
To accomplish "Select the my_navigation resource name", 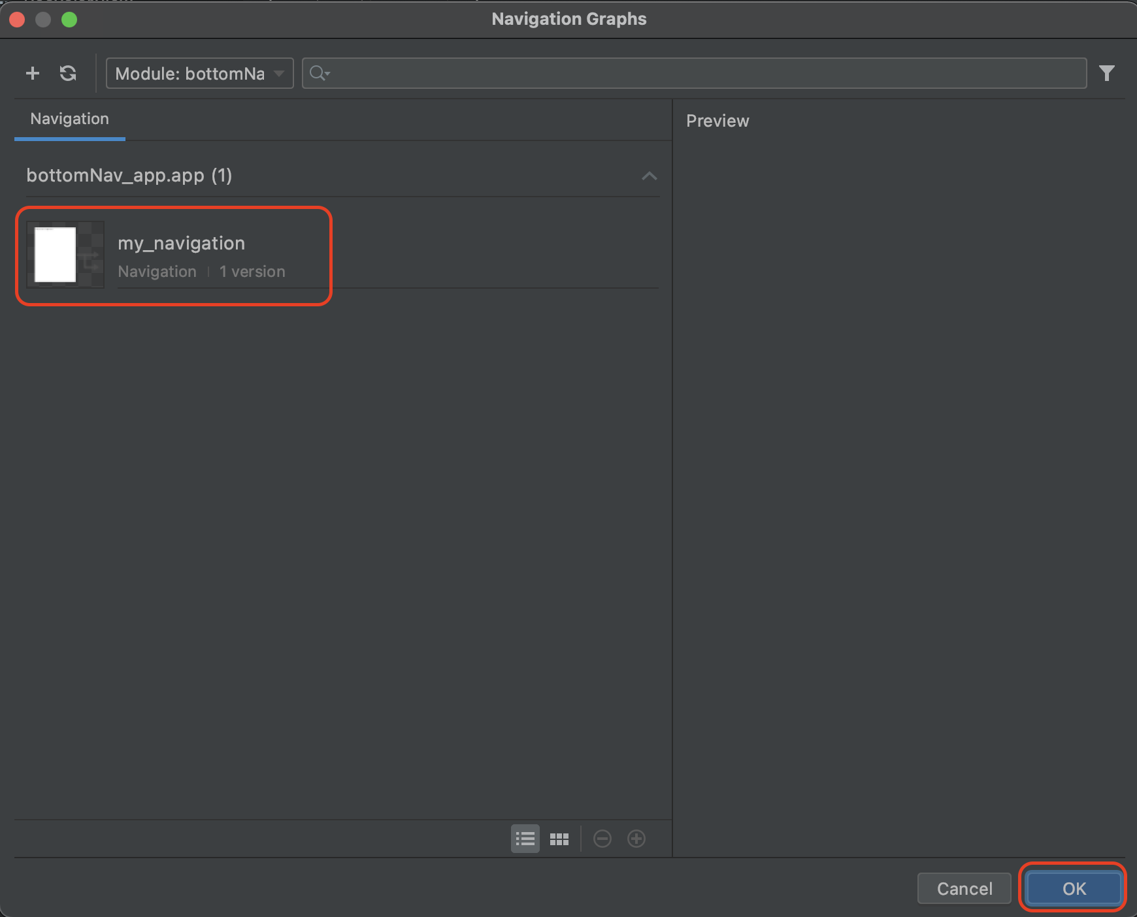I will point(181,243).
